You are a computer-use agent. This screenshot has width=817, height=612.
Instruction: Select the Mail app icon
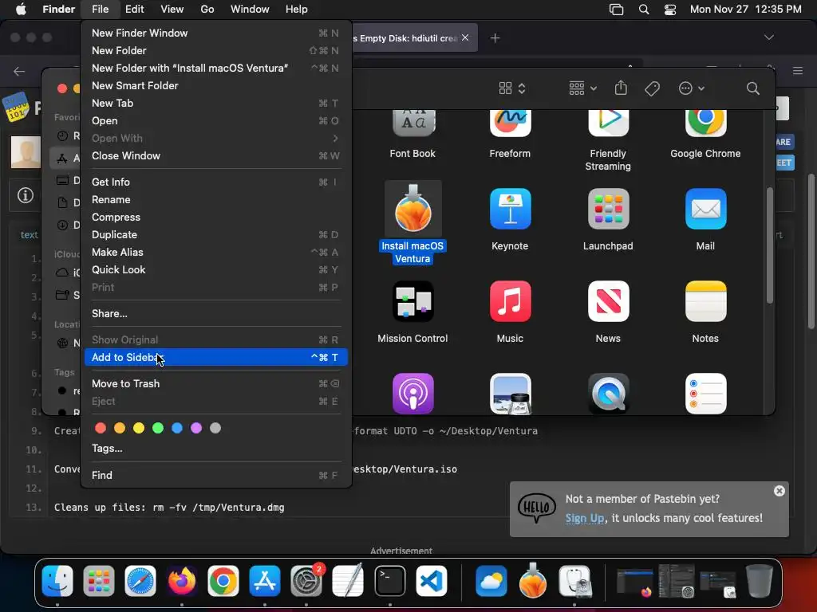pos(705,210)
